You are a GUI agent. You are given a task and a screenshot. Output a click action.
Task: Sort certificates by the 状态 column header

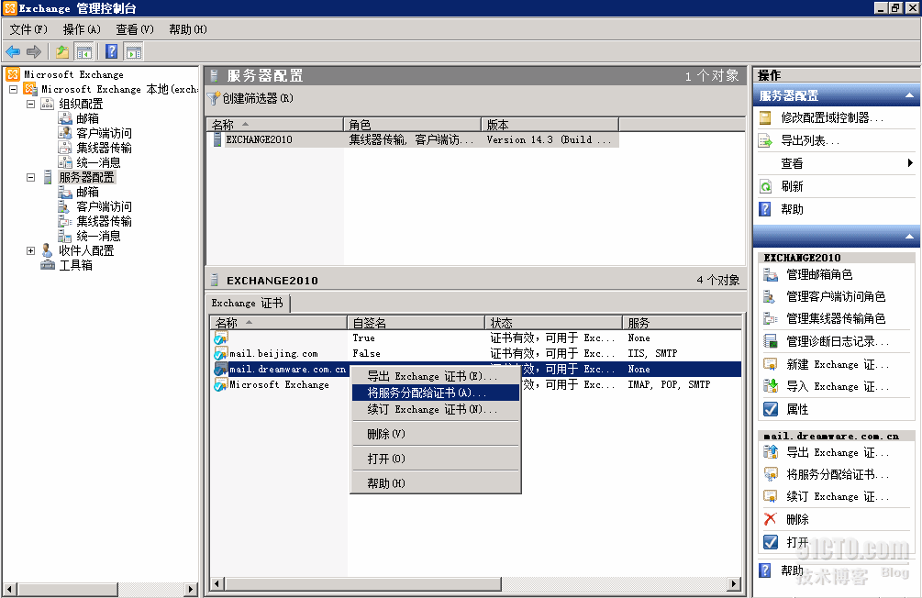(x=553, y=323)
